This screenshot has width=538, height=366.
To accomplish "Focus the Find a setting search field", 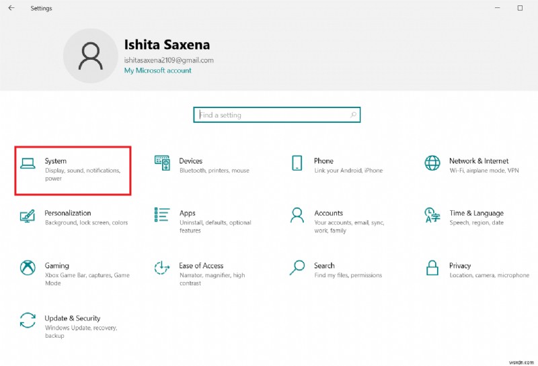I will pyautogui.click(x=276, y=115).
